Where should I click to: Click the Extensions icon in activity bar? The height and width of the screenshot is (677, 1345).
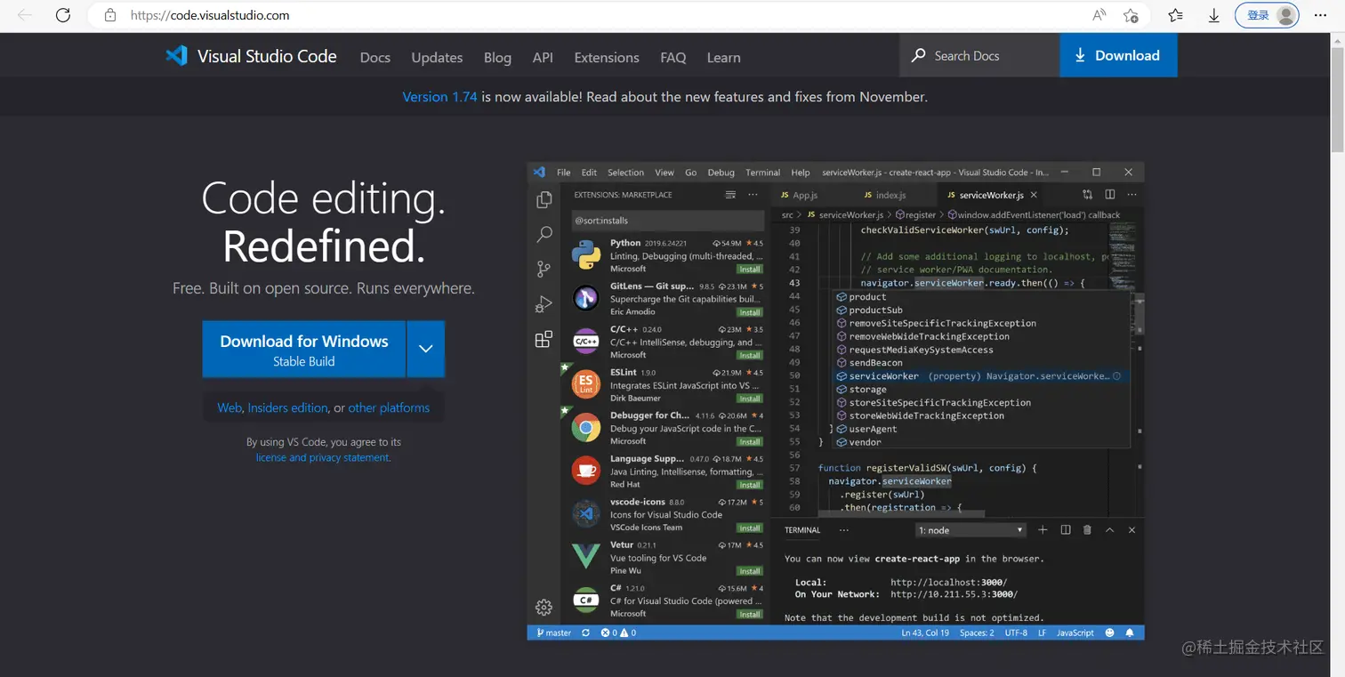544,339
